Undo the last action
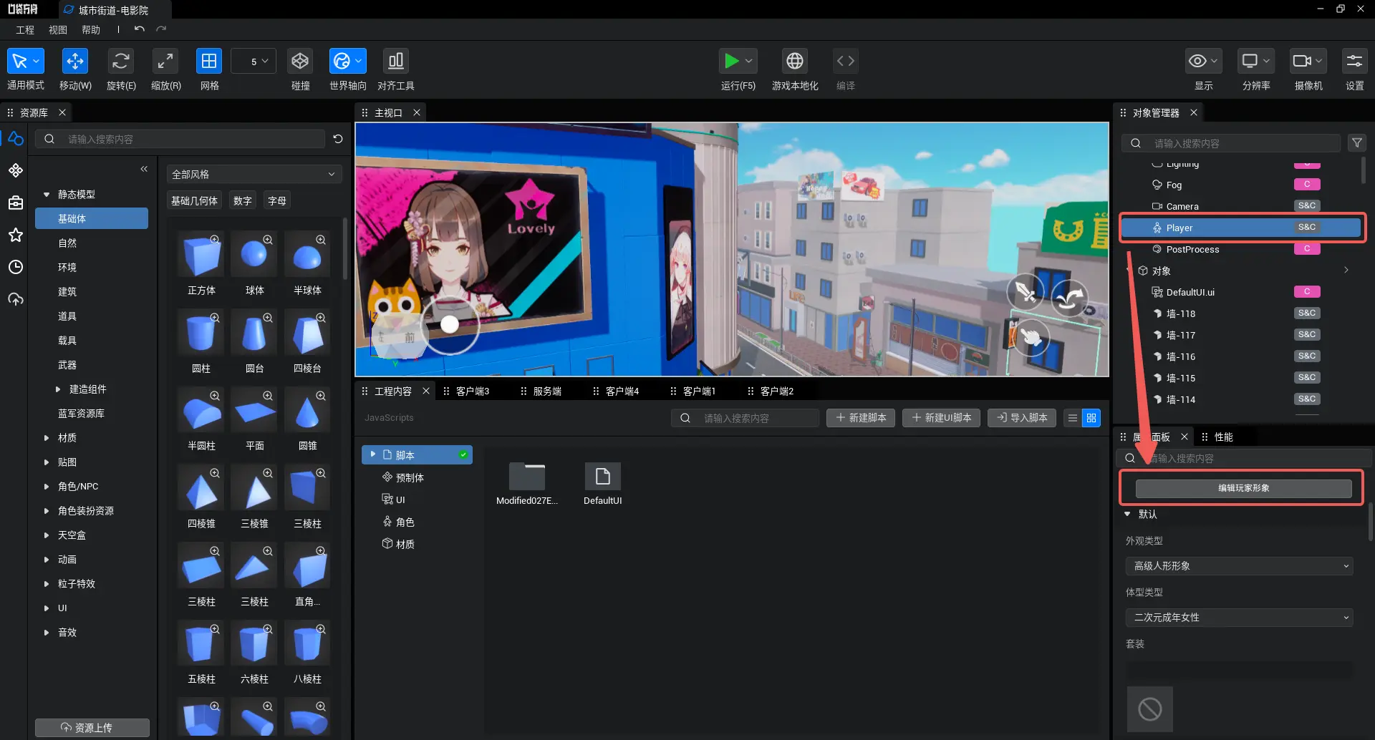Viewport: 1375px width, 740px height. (x=140, y=29)
